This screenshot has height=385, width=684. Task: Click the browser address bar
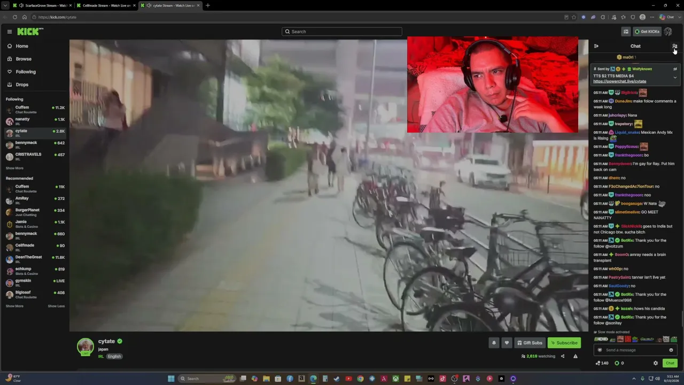coord(299,17)
